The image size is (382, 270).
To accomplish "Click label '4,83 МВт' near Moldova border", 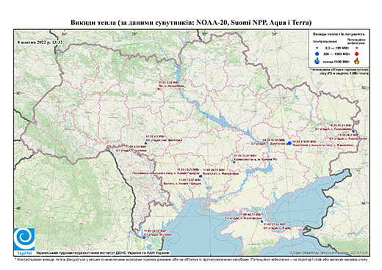I will pyautogui.click(x=135, y=147).
